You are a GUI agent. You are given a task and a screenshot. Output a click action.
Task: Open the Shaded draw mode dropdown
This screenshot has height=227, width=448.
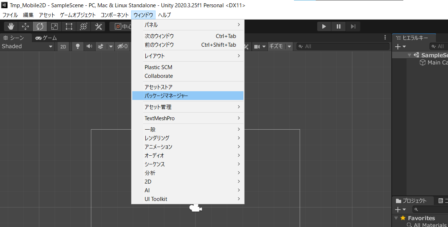click(x=27, y=46)
